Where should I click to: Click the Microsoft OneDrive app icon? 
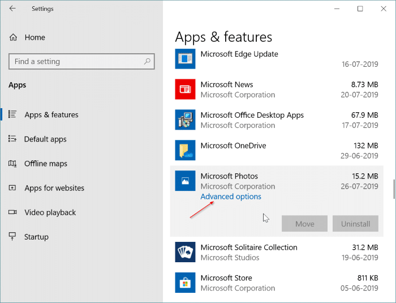pyautogui.click(x=185, y=150)
